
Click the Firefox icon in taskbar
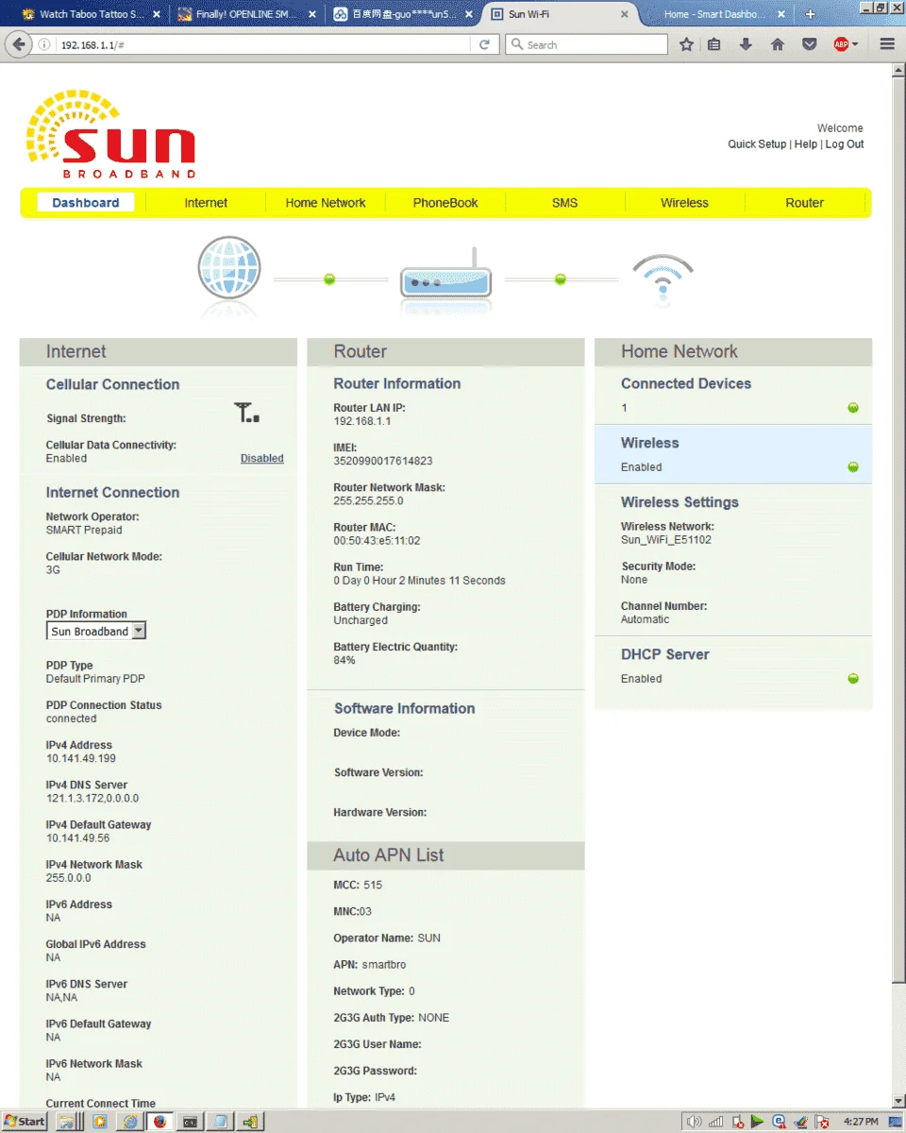coord(159,1122)
